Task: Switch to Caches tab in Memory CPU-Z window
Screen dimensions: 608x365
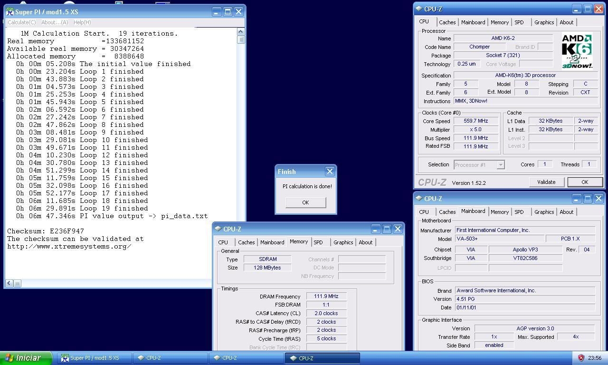Action: pyautogui.click(x=246, y=242)
